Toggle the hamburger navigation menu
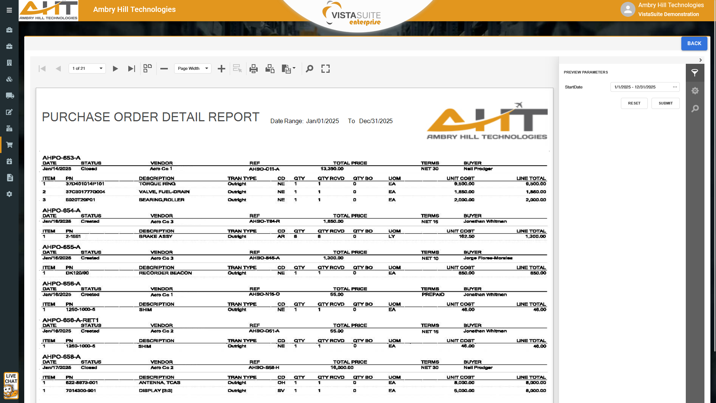 tap(9, 10)
